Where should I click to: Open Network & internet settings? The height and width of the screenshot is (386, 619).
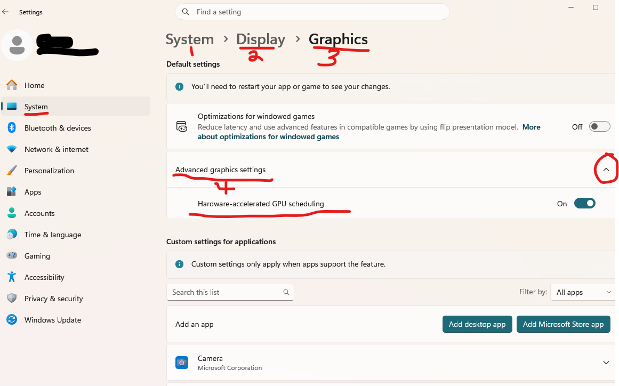[x=76, y=149]
